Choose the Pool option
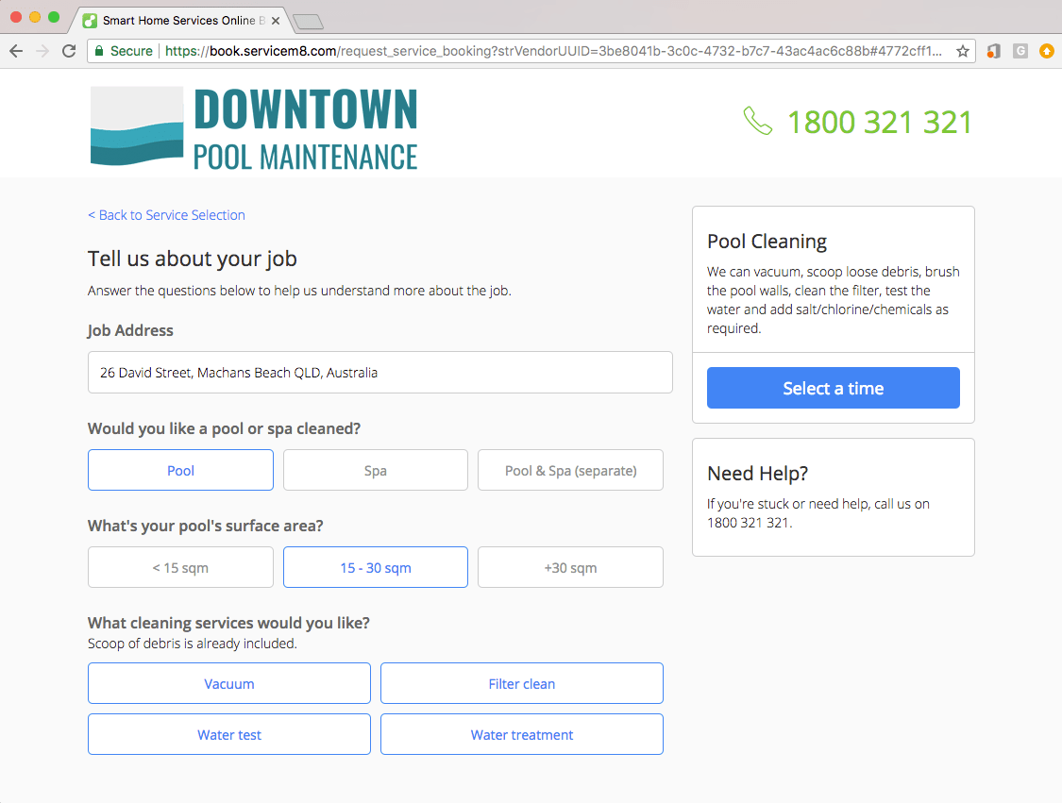Image resolution: width=1062 pixels, height=803 pixels. (181, 471)
